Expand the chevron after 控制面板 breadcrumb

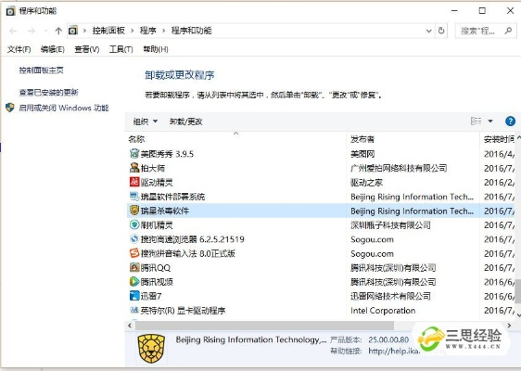click(133, 31)
